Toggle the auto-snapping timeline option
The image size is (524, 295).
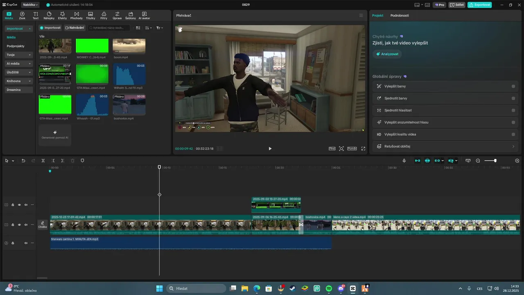pyautogui.click(x=427, y=161)
